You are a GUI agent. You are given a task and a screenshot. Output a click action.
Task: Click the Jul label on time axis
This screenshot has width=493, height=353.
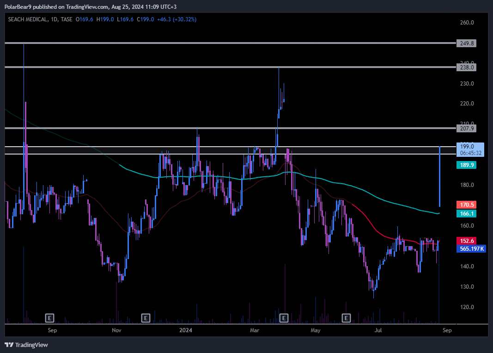(378, 330)
